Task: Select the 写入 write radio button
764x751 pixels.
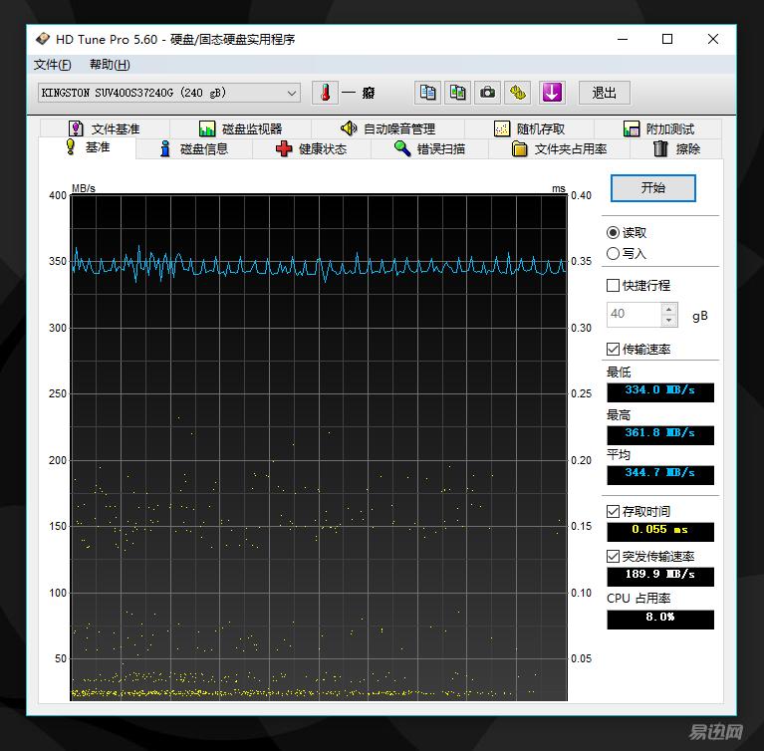Action: pyautogui.click(x=613, y=254)
